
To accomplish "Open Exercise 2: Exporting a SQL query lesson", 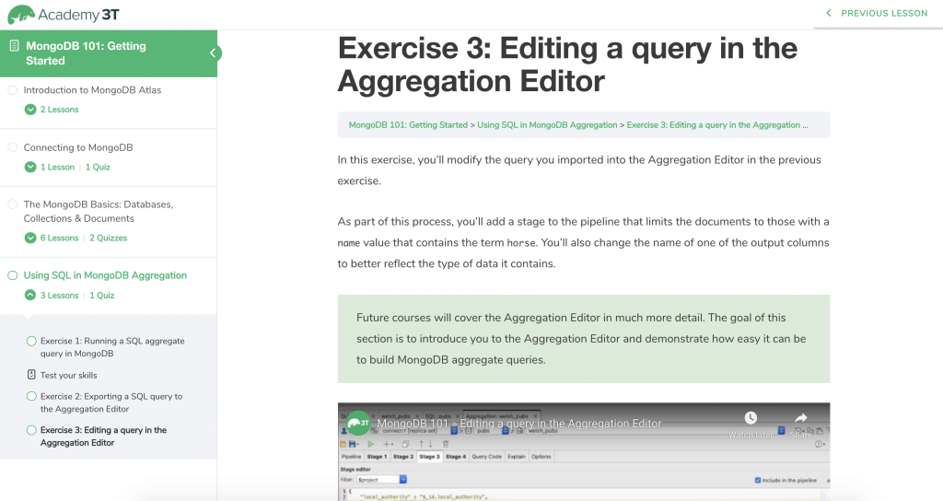I will 111,403.
